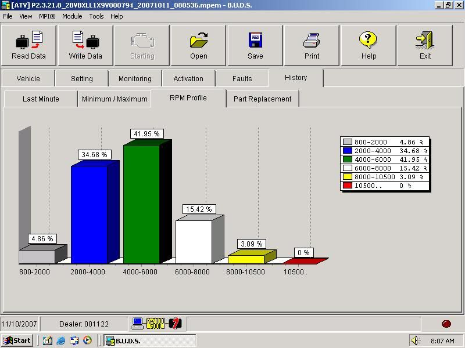
Task: Open the File menu
Action: pos(8,16)
